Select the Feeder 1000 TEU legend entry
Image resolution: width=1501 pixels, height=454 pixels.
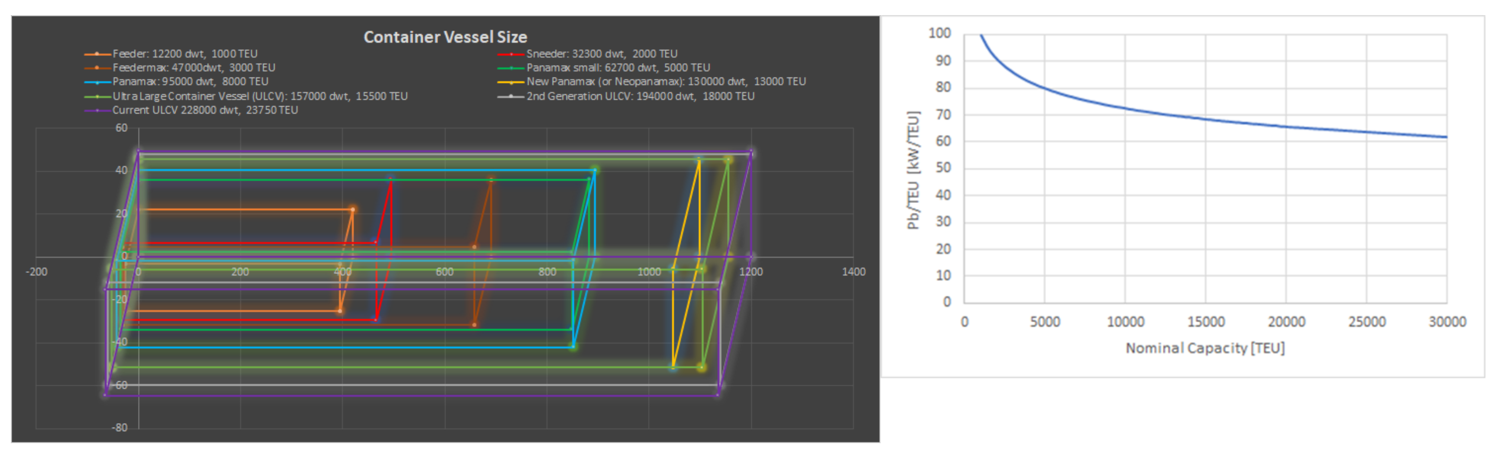(x=184, y=54)
